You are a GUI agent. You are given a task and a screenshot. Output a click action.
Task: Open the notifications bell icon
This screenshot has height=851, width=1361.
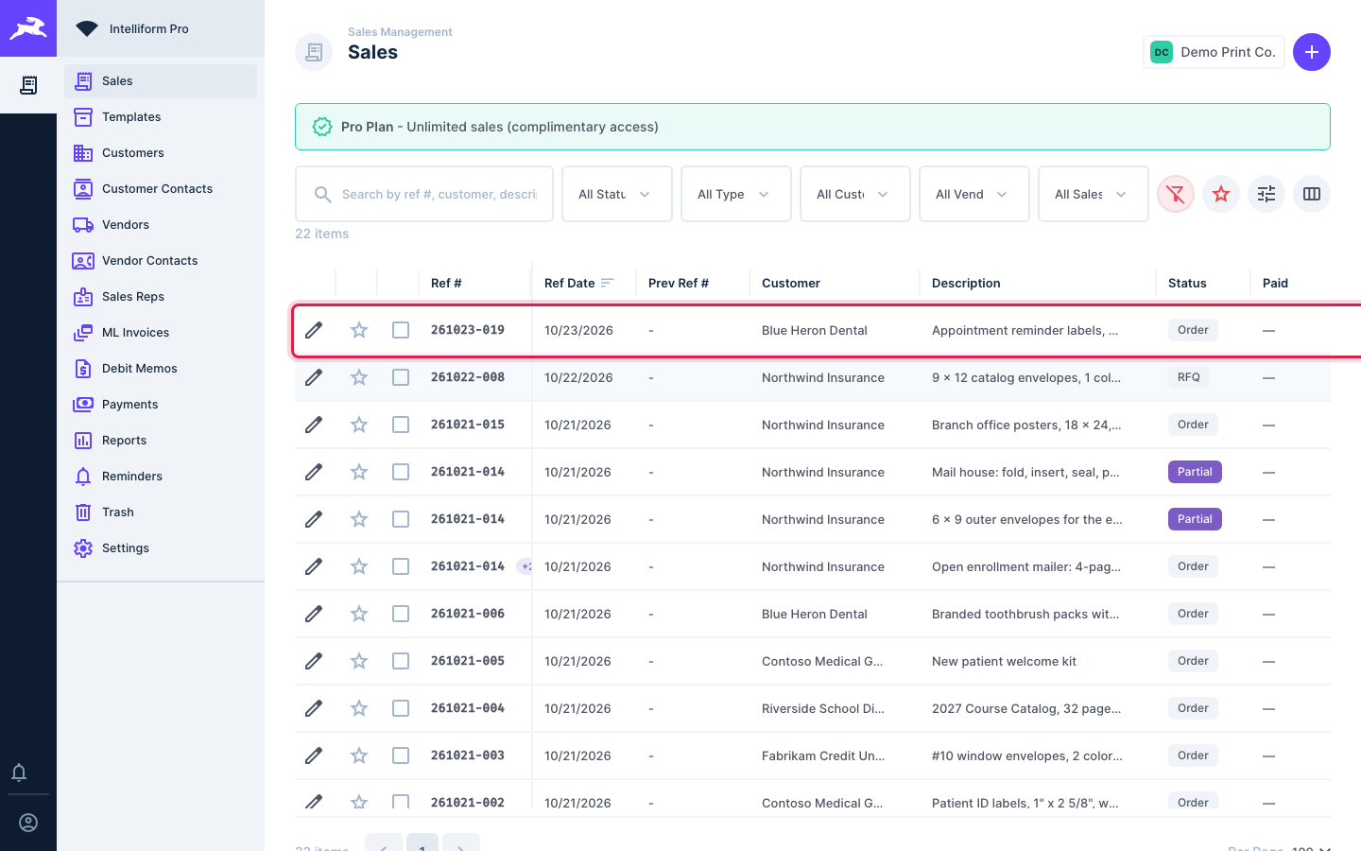[x=19, y=773]
